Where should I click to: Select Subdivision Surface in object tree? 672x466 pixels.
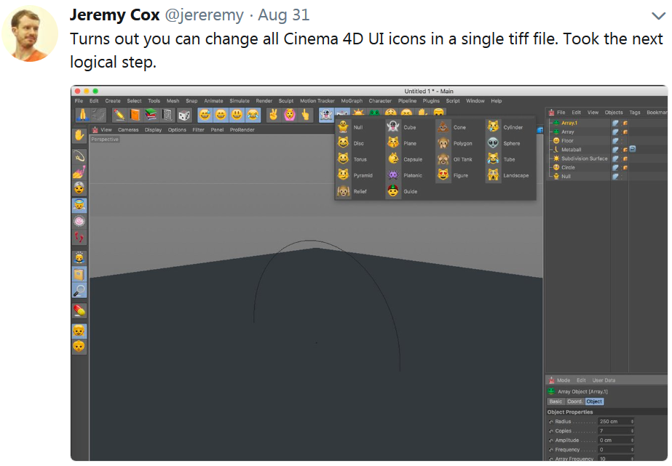tap(585, 158)
